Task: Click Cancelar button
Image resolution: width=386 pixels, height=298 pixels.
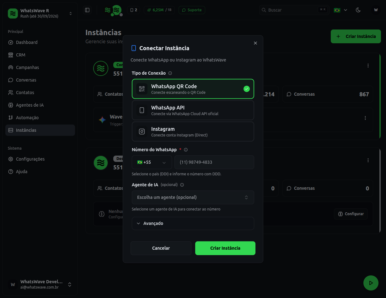Action: (161, 248)
